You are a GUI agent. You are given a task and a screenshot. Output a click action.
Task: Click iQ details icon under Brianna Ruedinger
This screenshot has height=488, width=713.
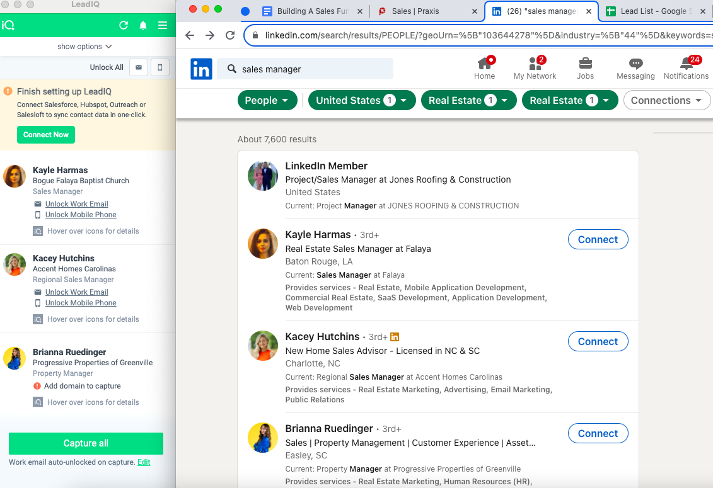(38, 402)
